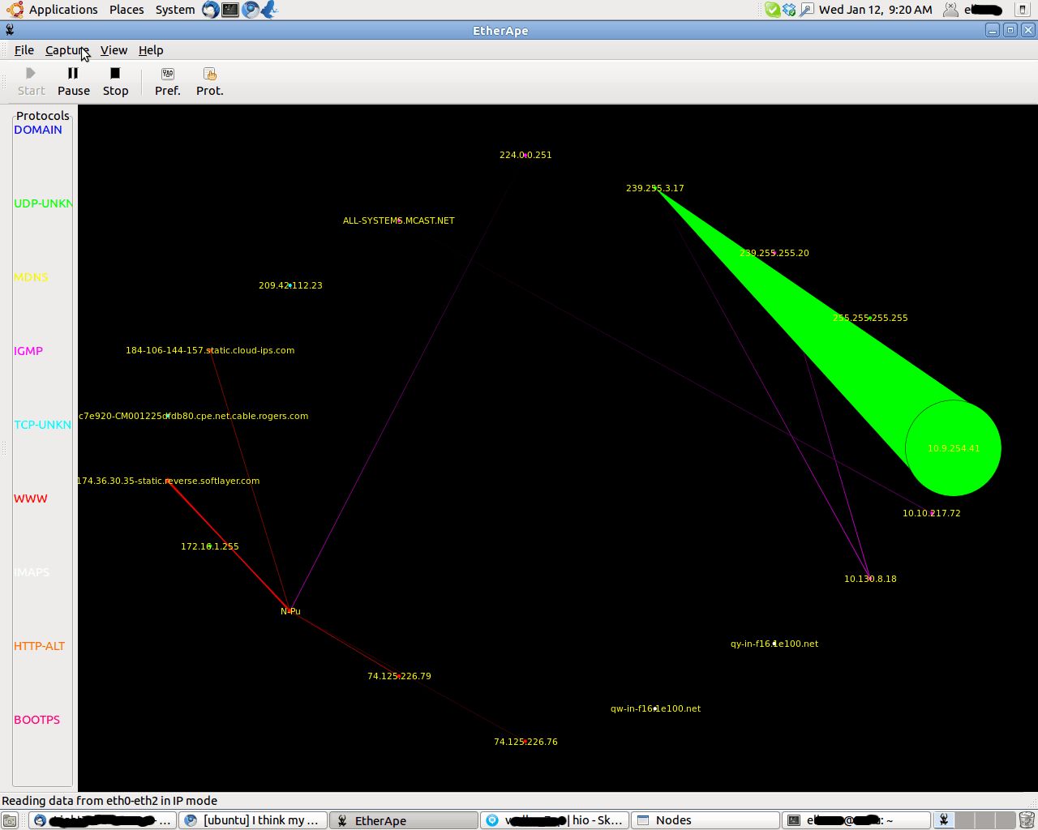1038x830 pixels.
Task: Click node 224.0.0.251
Action: tap(525, 155)
